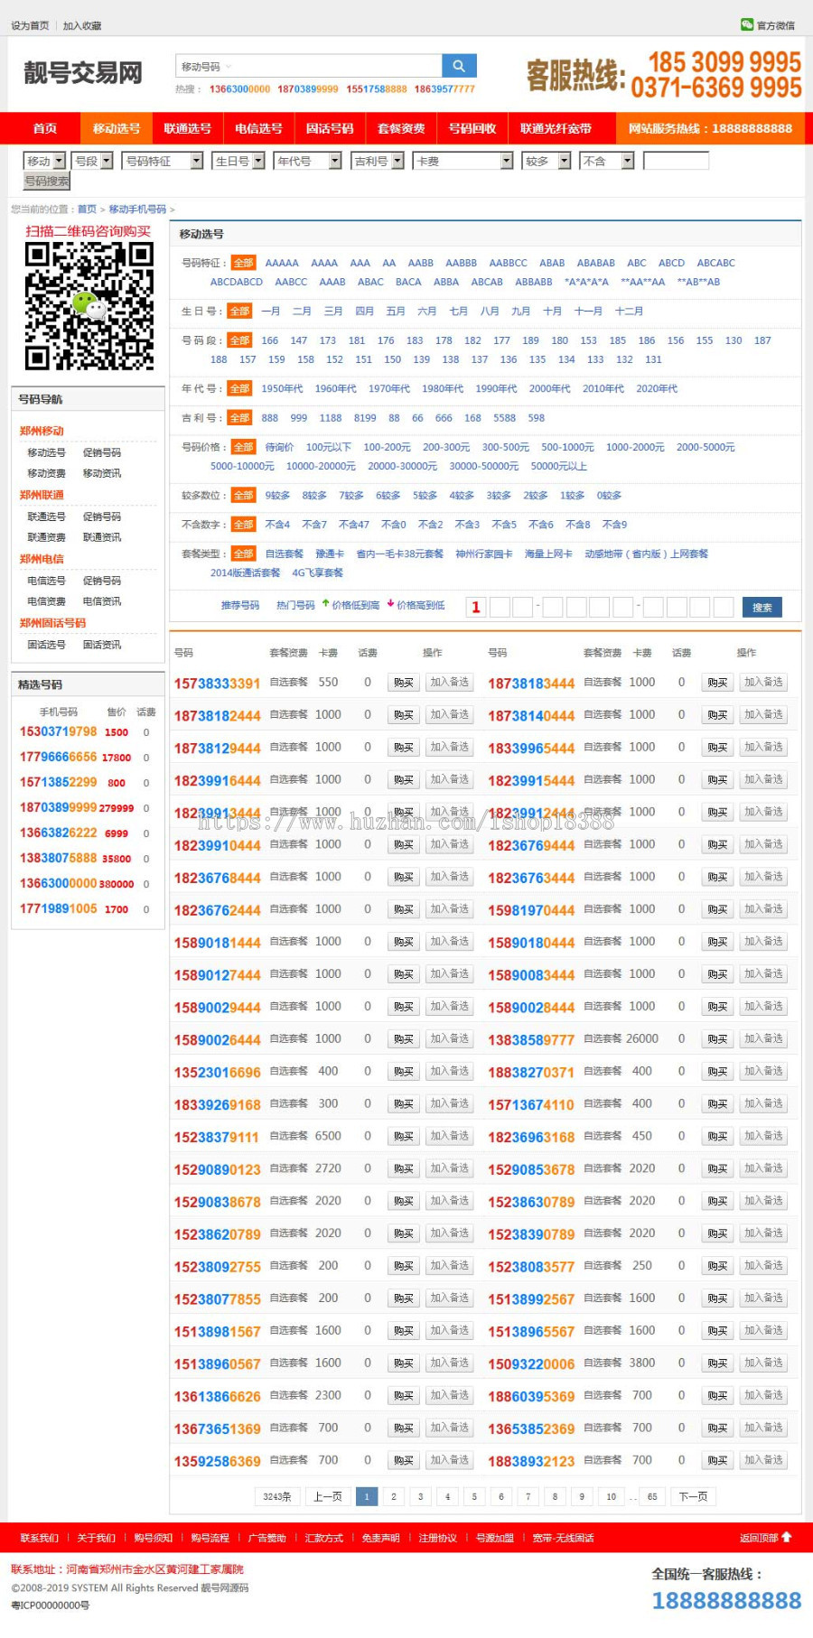The width and height of the screenshot is (813, 1638).
Task: Open 联通资费 in sidebar navigation
Action: click(x=46, y=536)
